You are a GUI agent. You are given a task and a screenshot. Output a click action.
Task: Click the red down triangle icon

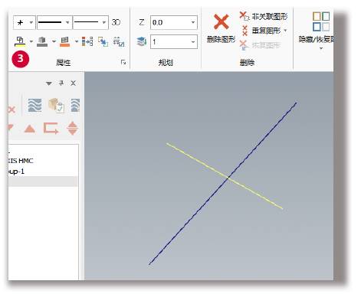tap(11, 127)
